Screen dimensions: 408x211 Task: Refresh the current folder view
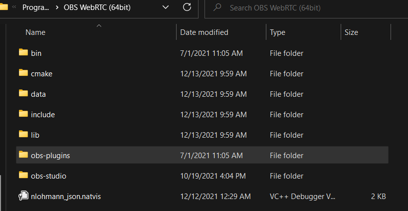tap(187, 7)
